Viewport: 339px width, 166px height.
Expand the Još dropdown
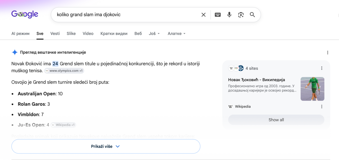154,33
